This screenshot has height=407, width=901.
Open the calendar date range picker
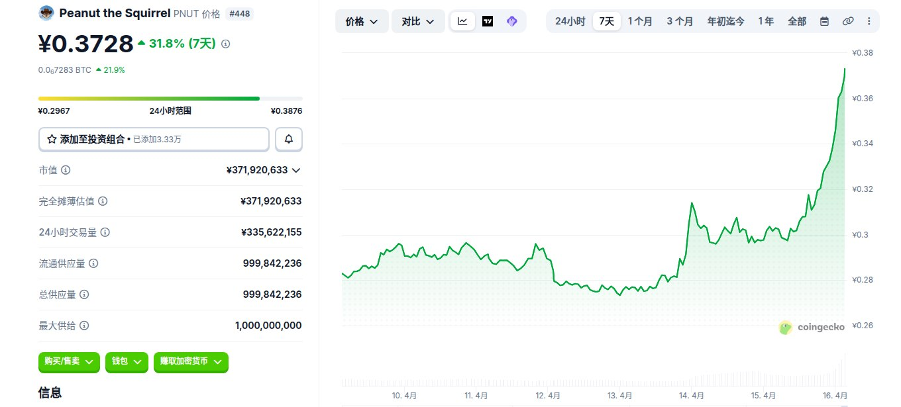(824, 21)
